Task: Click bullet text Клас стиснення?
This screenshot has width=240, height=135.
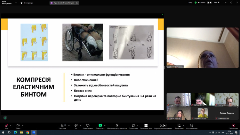Action: coord(86,80)
